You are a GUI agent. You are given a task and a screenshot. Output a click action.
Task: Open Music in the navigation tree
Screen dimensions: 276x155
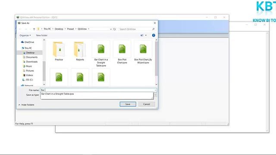28,66
